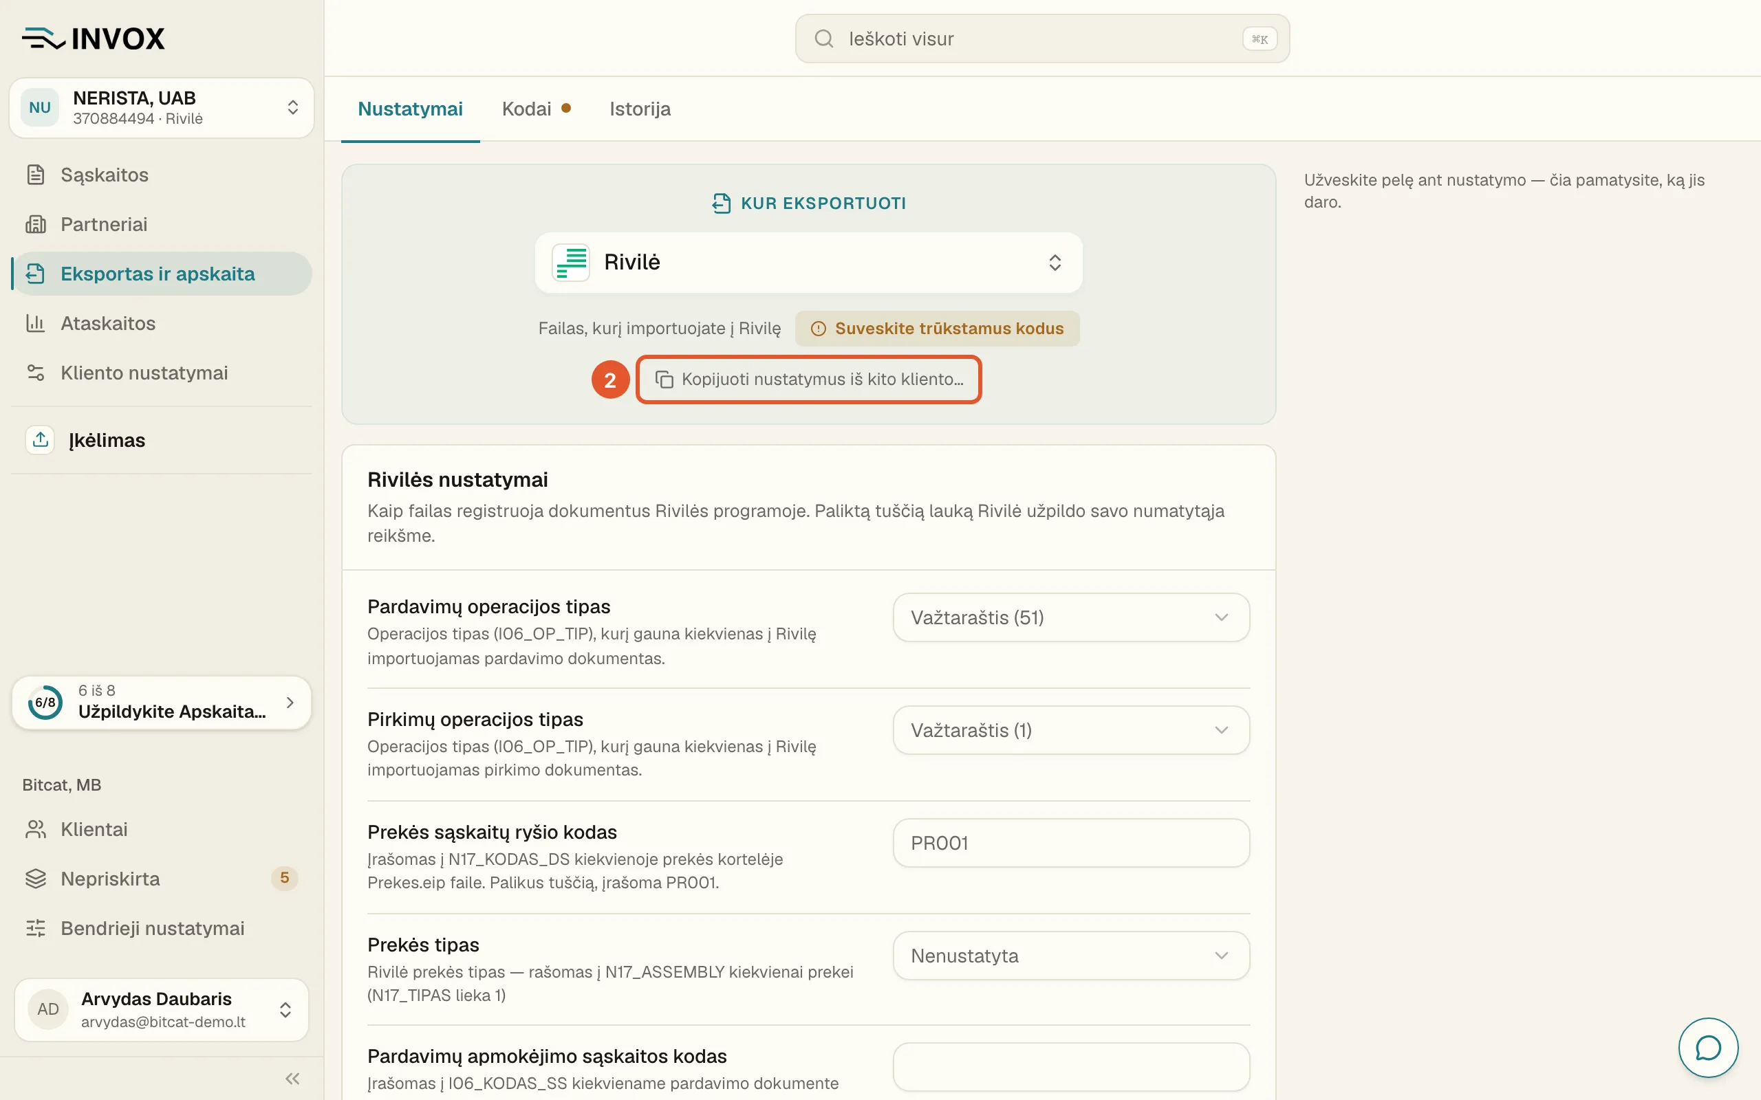Switch to the Kodai tab
Viewport: 1761px width, 1100px height.
coord(537,109)
